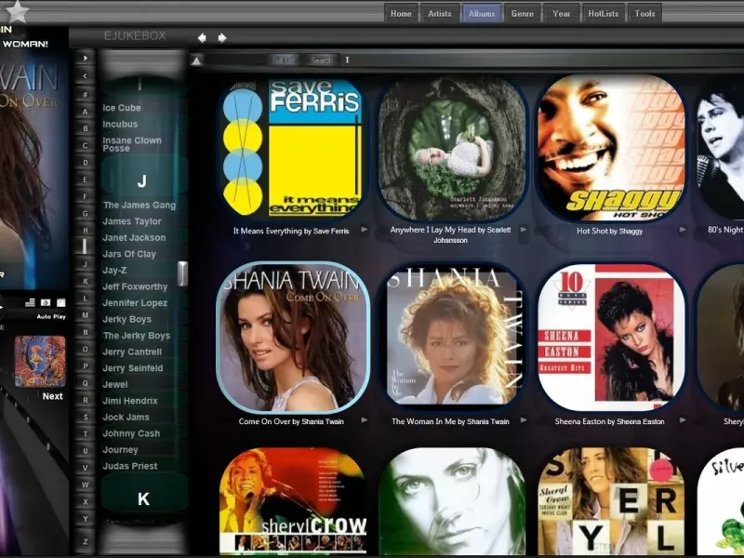Click arrow beside Come On Over title

click(364, 420)
